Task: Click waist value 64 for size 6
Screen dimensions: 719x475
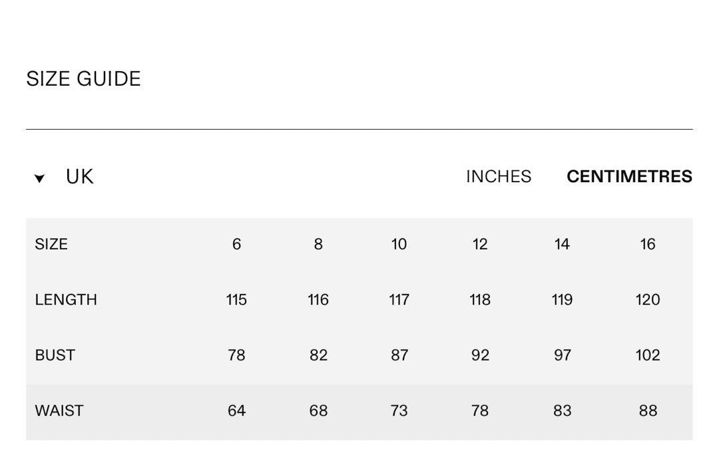Action: point(236,410)
